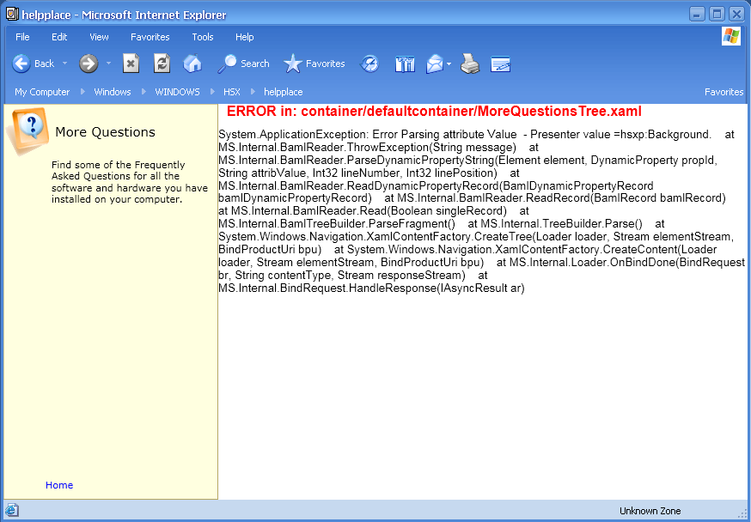Open the Favorites star toolbar button
The image size is (751, 522).
314,64
